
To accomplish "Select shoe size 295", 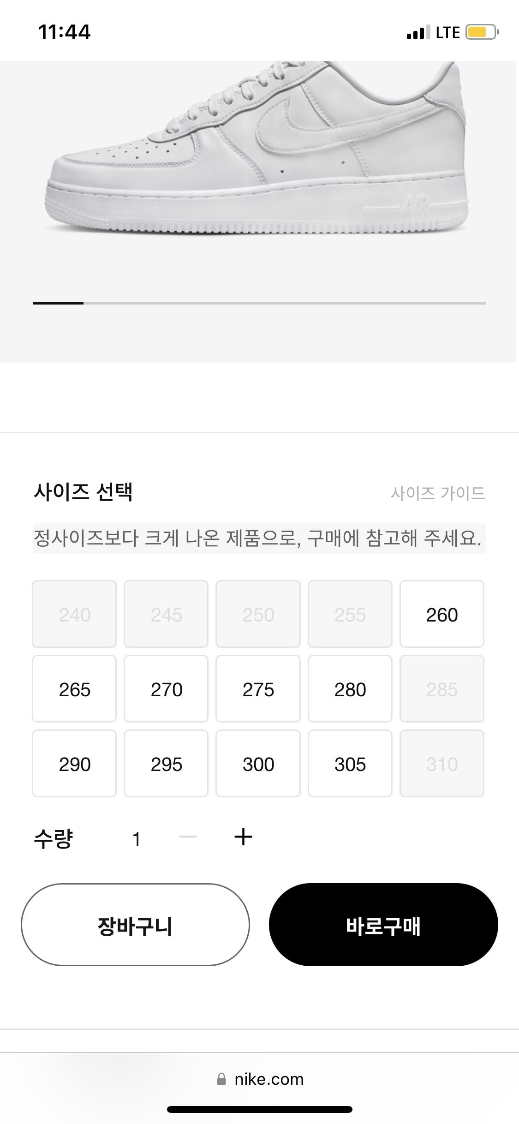I will (x=166, y=764).
